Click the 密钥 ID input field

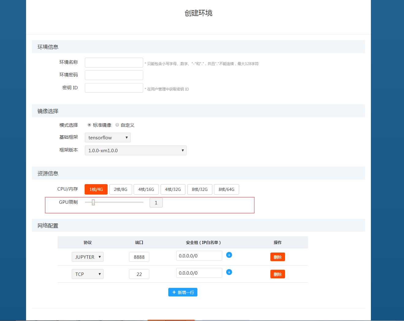pos(114,88)
